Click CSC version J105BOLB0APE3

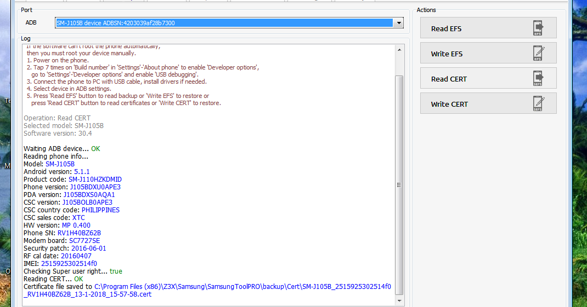coord(87,202)
